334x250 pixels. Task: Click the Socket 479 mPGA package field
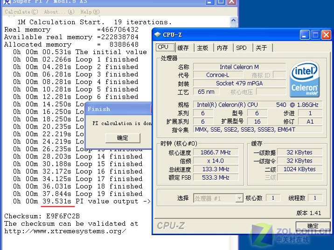coord(239,83)
